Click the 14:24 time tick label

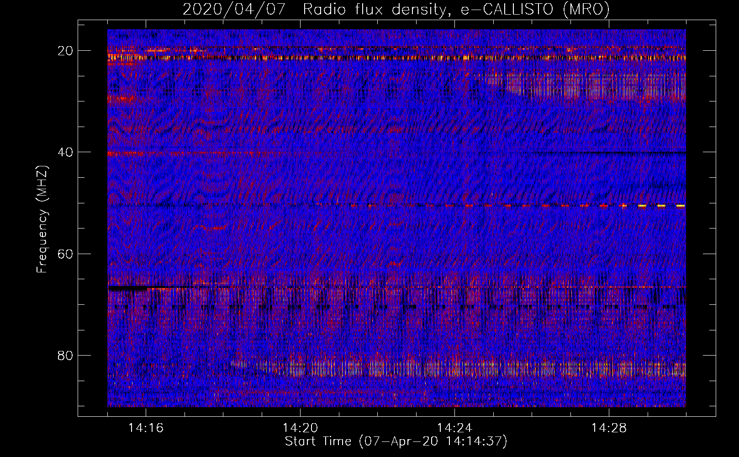click(454, 428)
